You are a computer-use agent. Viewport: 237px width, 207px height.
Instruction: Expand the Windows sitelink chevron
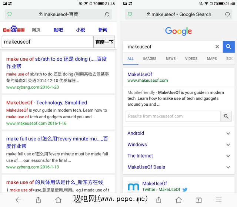[x=228, y=145]
